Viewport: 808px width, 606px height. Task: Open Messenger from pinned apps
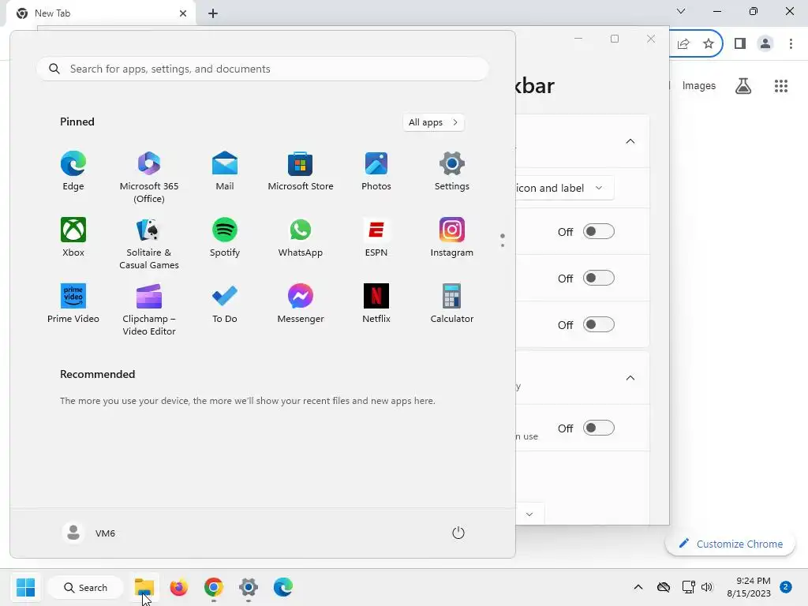click(301, 304)
